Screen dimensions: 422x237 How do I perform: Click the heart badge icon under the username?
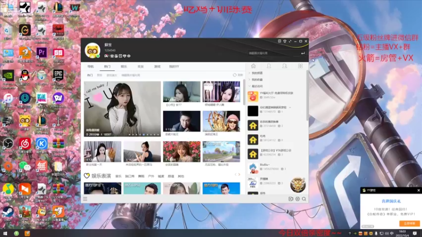click(124, 56)
